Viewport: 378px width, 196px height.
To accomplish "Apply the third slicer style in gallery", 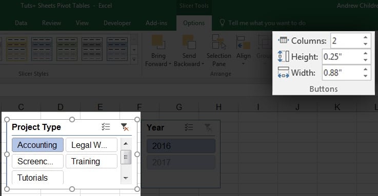I will pos(67,49).
